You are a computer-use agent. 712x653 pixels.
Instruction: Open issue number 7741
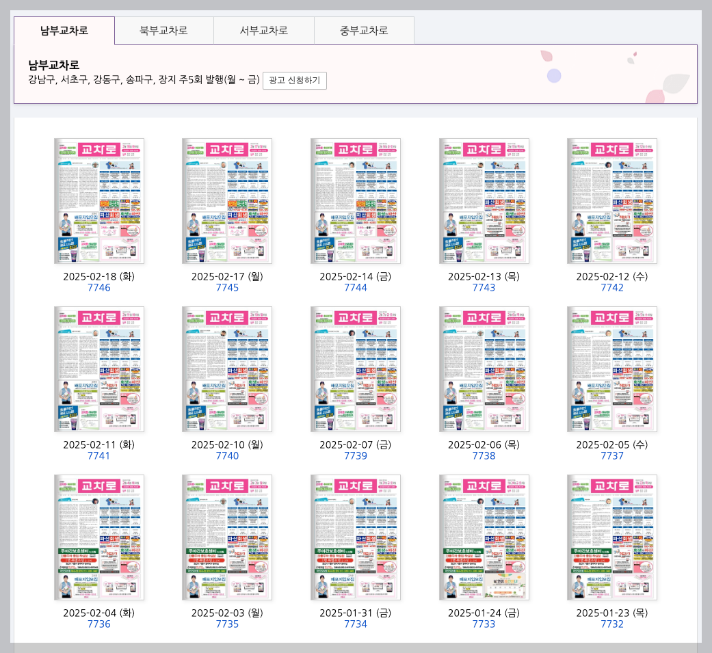(99, 455)
